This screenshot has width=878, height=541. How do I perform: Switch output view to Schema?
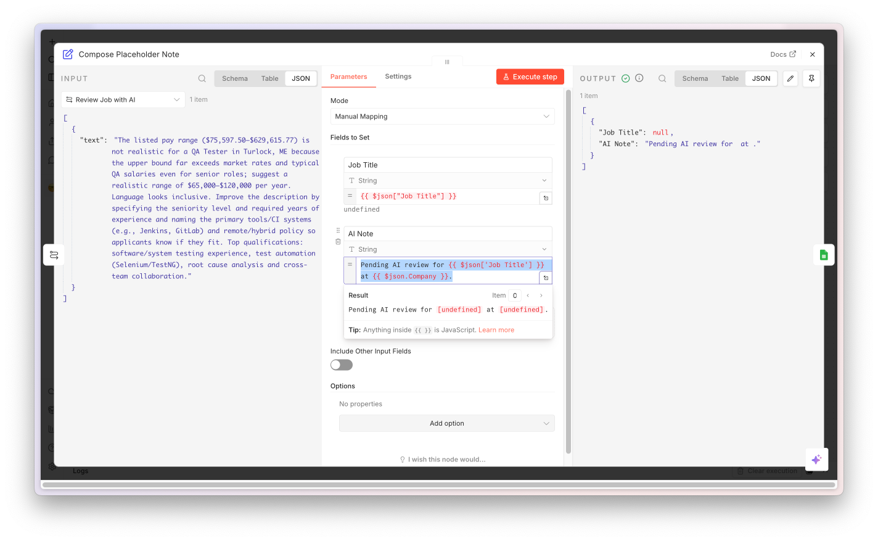pyautogui.click(x=695, y=78)
